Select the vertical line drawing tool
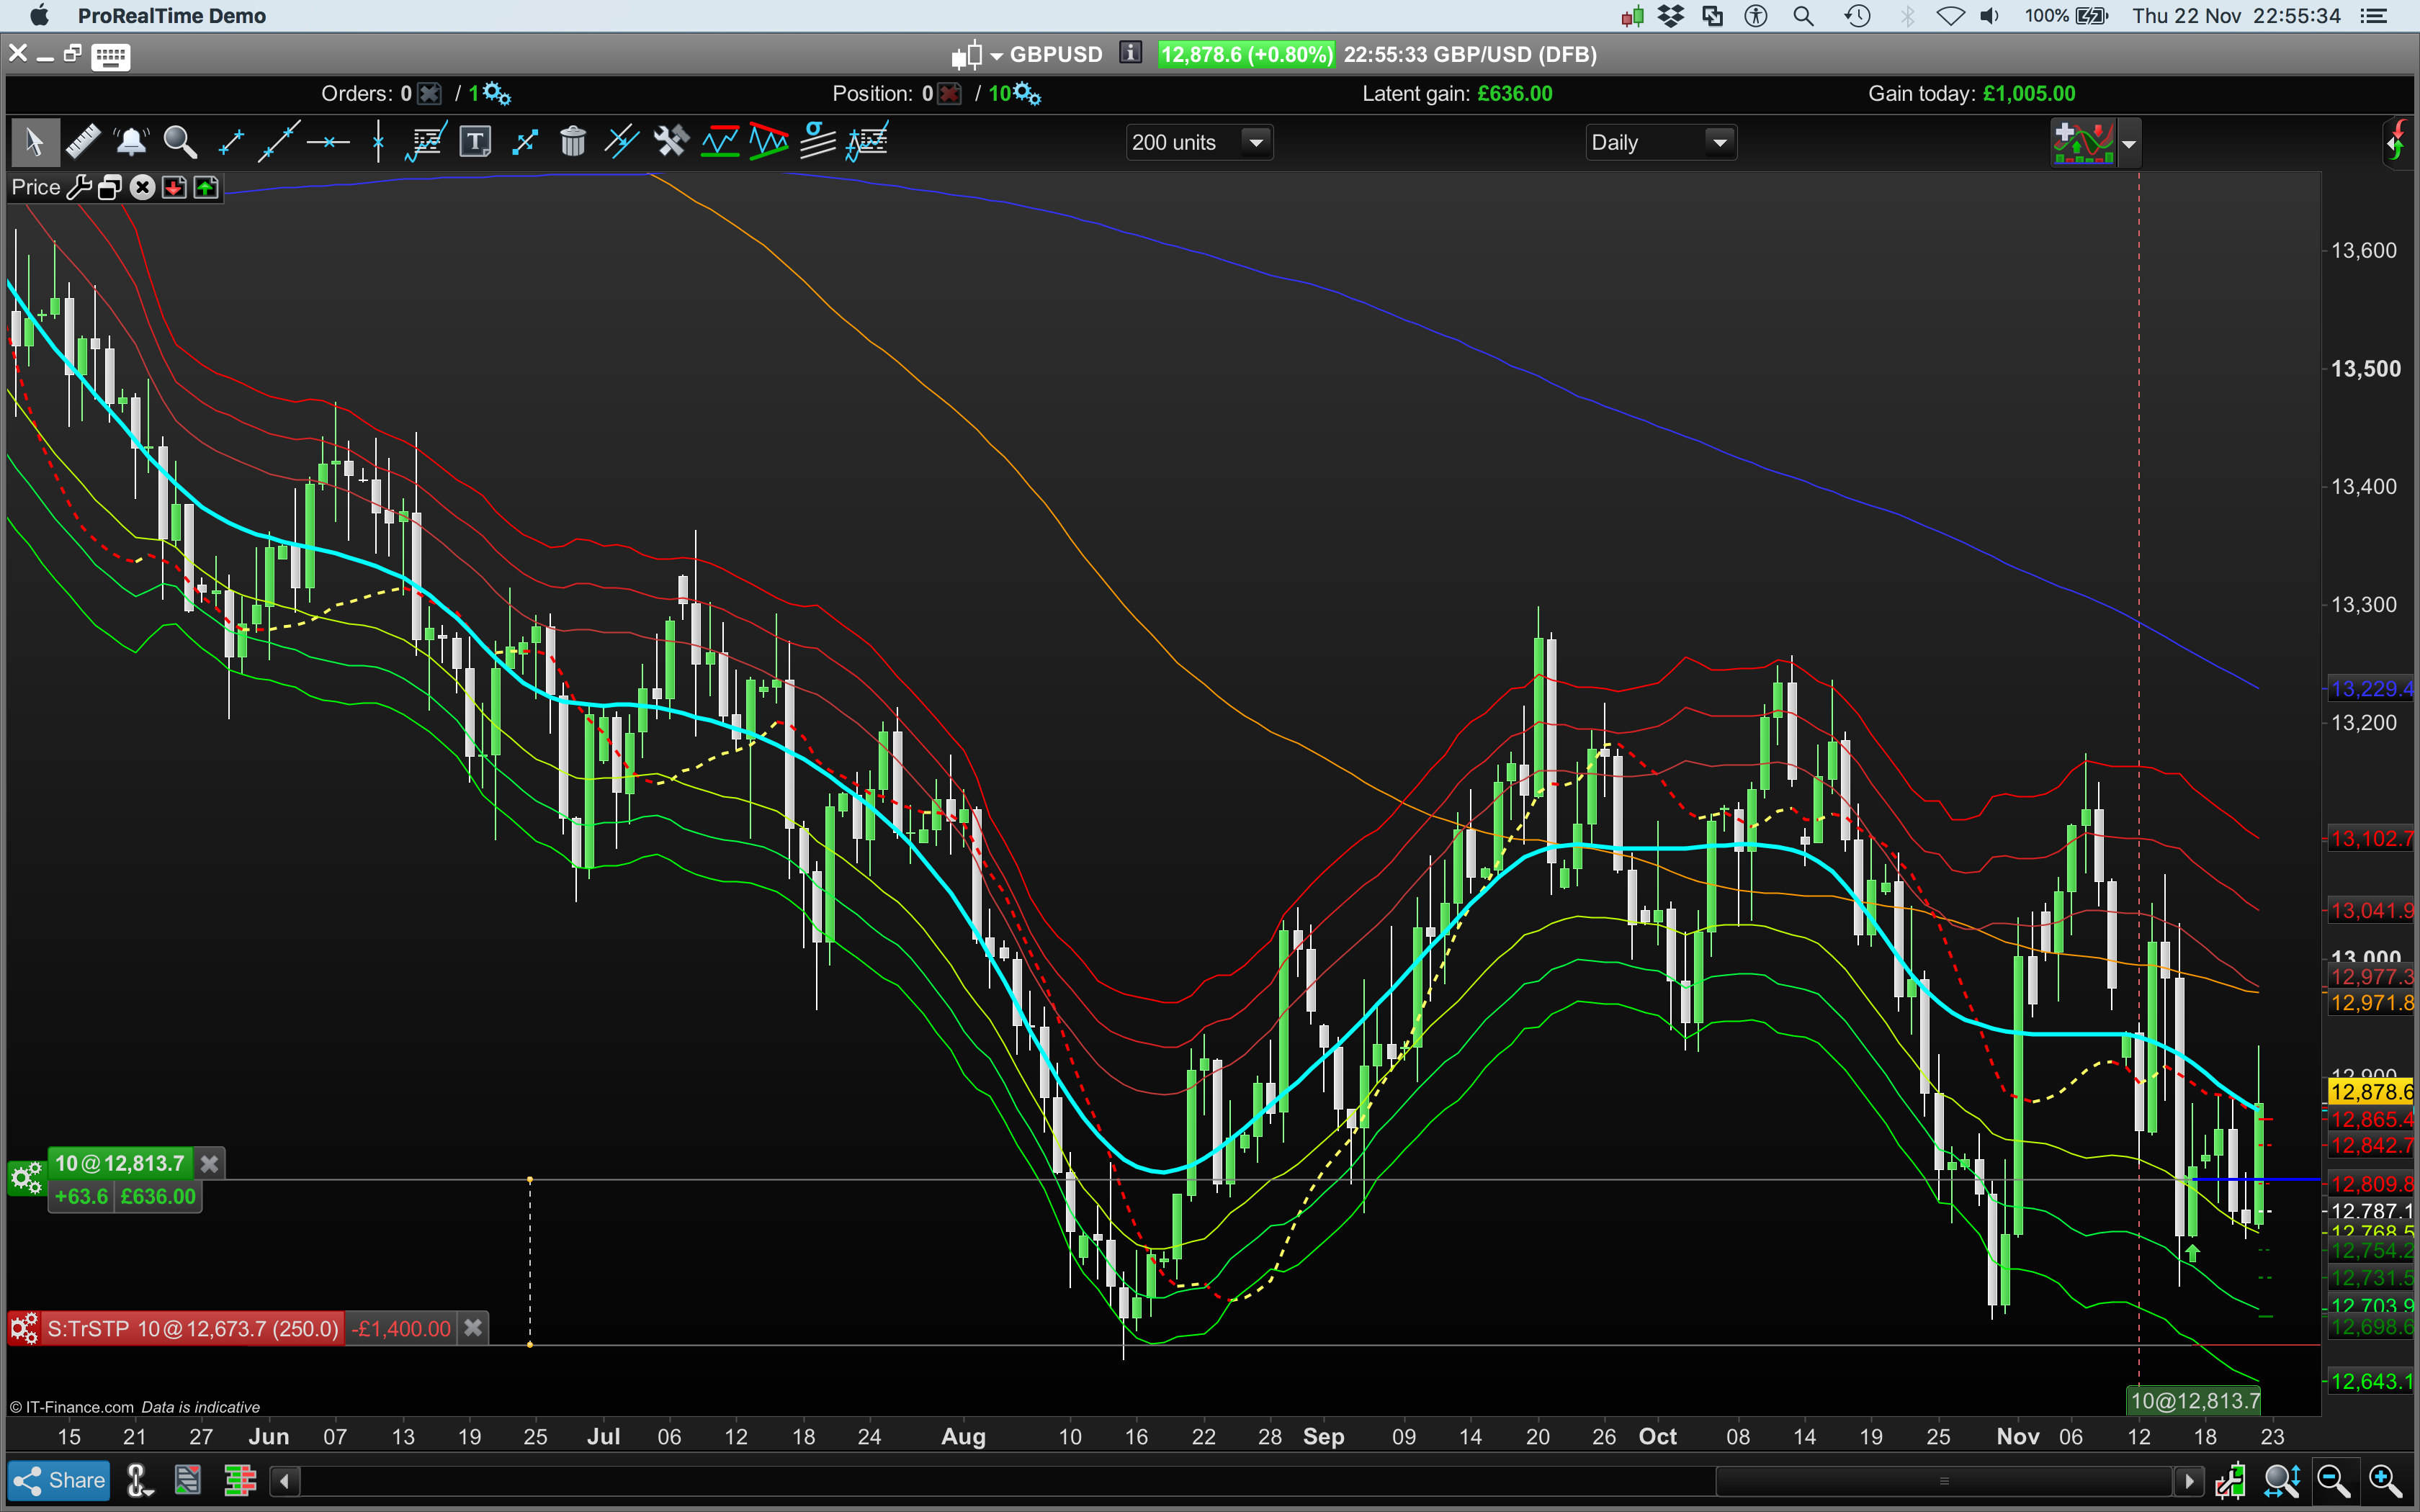2420x1512 pixels. tap(378, 142)
